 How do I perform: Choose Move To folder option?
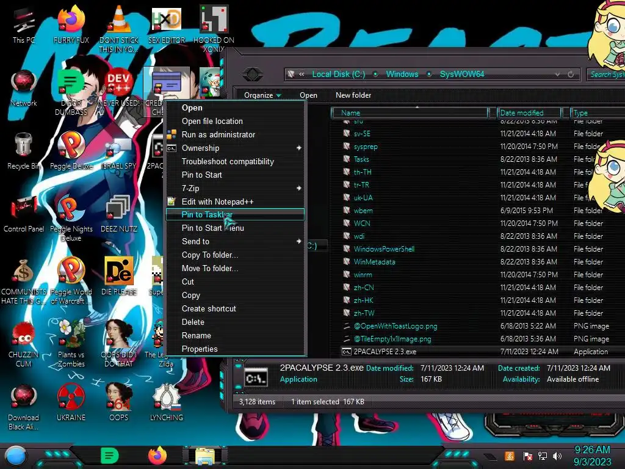pos(235,269)
